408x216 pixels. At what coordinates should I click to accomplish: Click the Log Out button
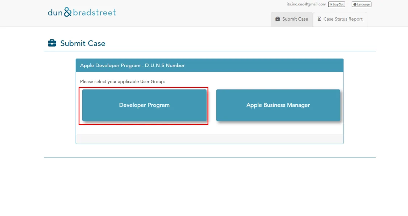pos(337,4)
